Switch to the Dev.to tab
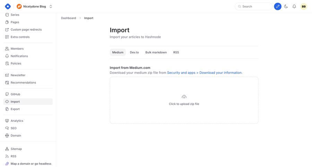 click(x=134, y=52)
